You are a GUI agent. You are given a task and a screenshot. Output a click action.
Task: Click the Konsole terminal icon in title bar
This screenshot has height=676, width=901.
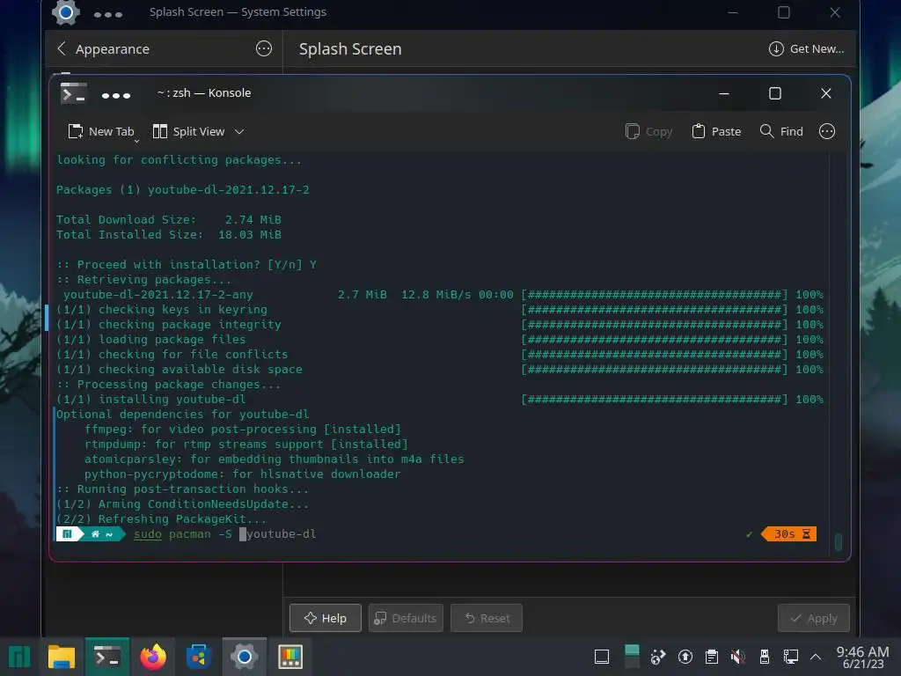[x=74, y=93]
